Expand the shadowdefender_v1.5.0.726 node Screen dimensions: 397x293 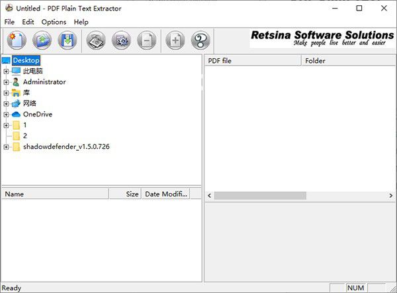(x=6, y=147)
